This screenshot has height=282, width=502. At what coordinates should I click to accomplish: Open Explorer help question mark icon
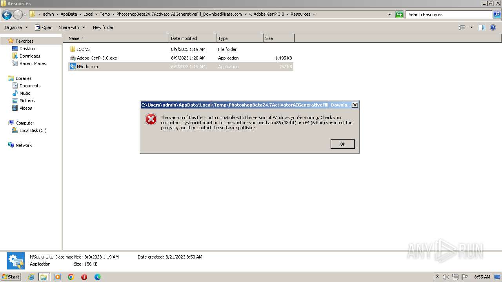(x=493, y=27)
